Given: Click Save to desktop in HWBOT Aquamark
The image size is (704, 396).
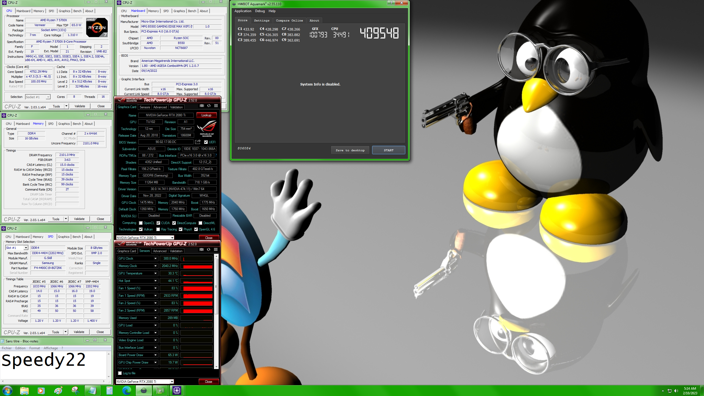Looking at the screenshot, I should [350, 150].
